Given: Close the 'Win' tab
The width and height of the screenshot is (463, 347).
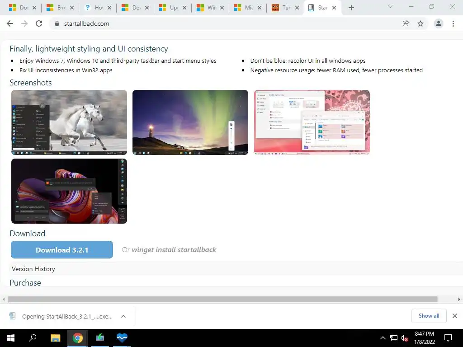Looking at the screenshot, I should (222, 8).
